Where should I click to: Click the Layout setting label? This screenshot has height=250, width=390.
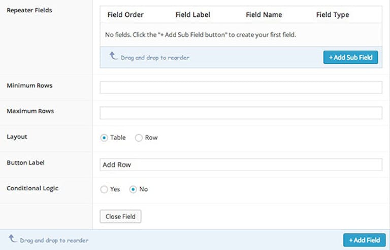click(17, 137)
